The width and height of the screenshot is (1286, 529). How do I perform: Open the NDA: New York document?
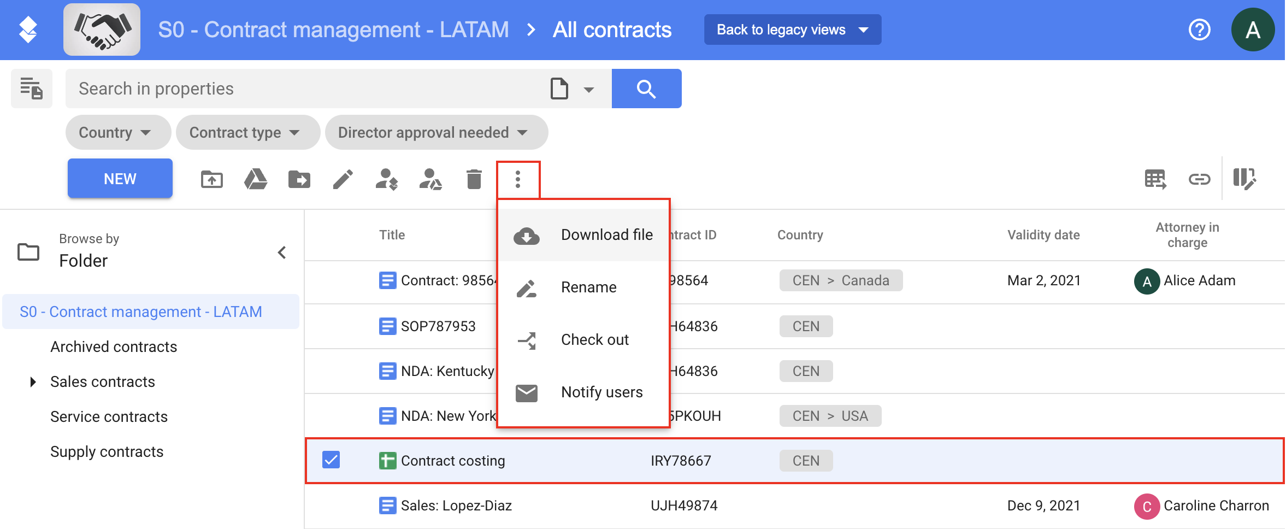(448, 416)
